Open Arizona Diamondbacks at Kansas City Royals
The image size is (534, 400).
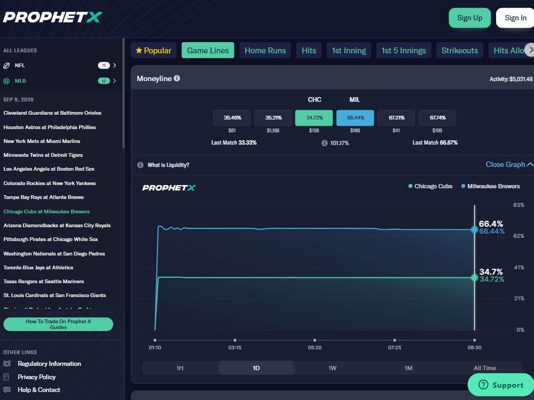point(57,226)
